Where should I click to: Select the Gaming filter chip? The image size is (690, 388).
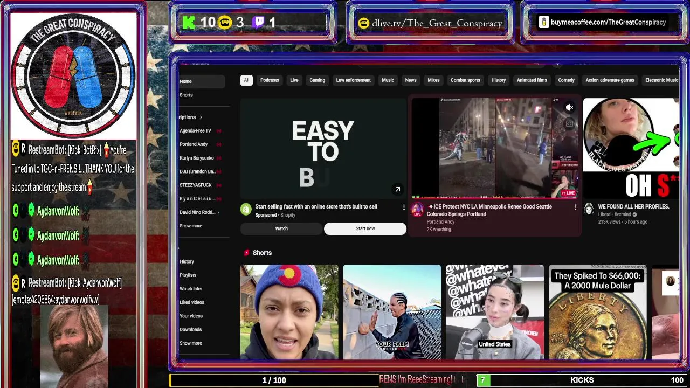pos(317,80)
